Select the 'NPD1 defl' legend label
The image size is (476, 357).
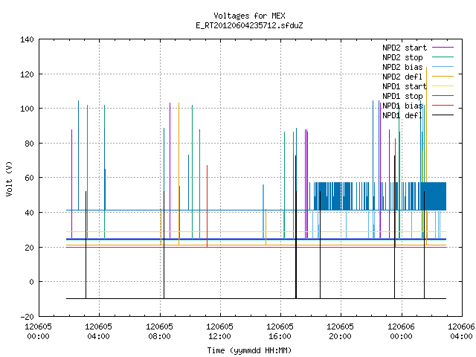coord(402,115)
